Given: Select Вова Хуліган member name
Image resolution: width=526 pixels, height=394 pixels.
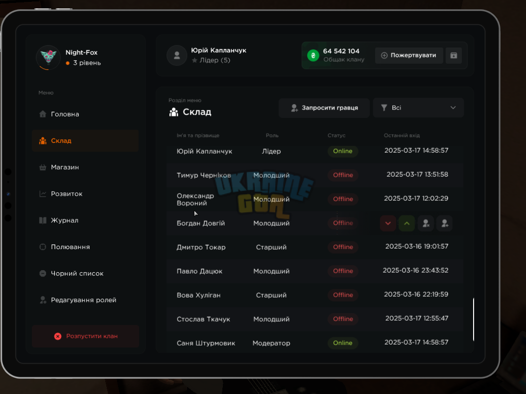Looking at the screenshot, I should coord(198,295).
